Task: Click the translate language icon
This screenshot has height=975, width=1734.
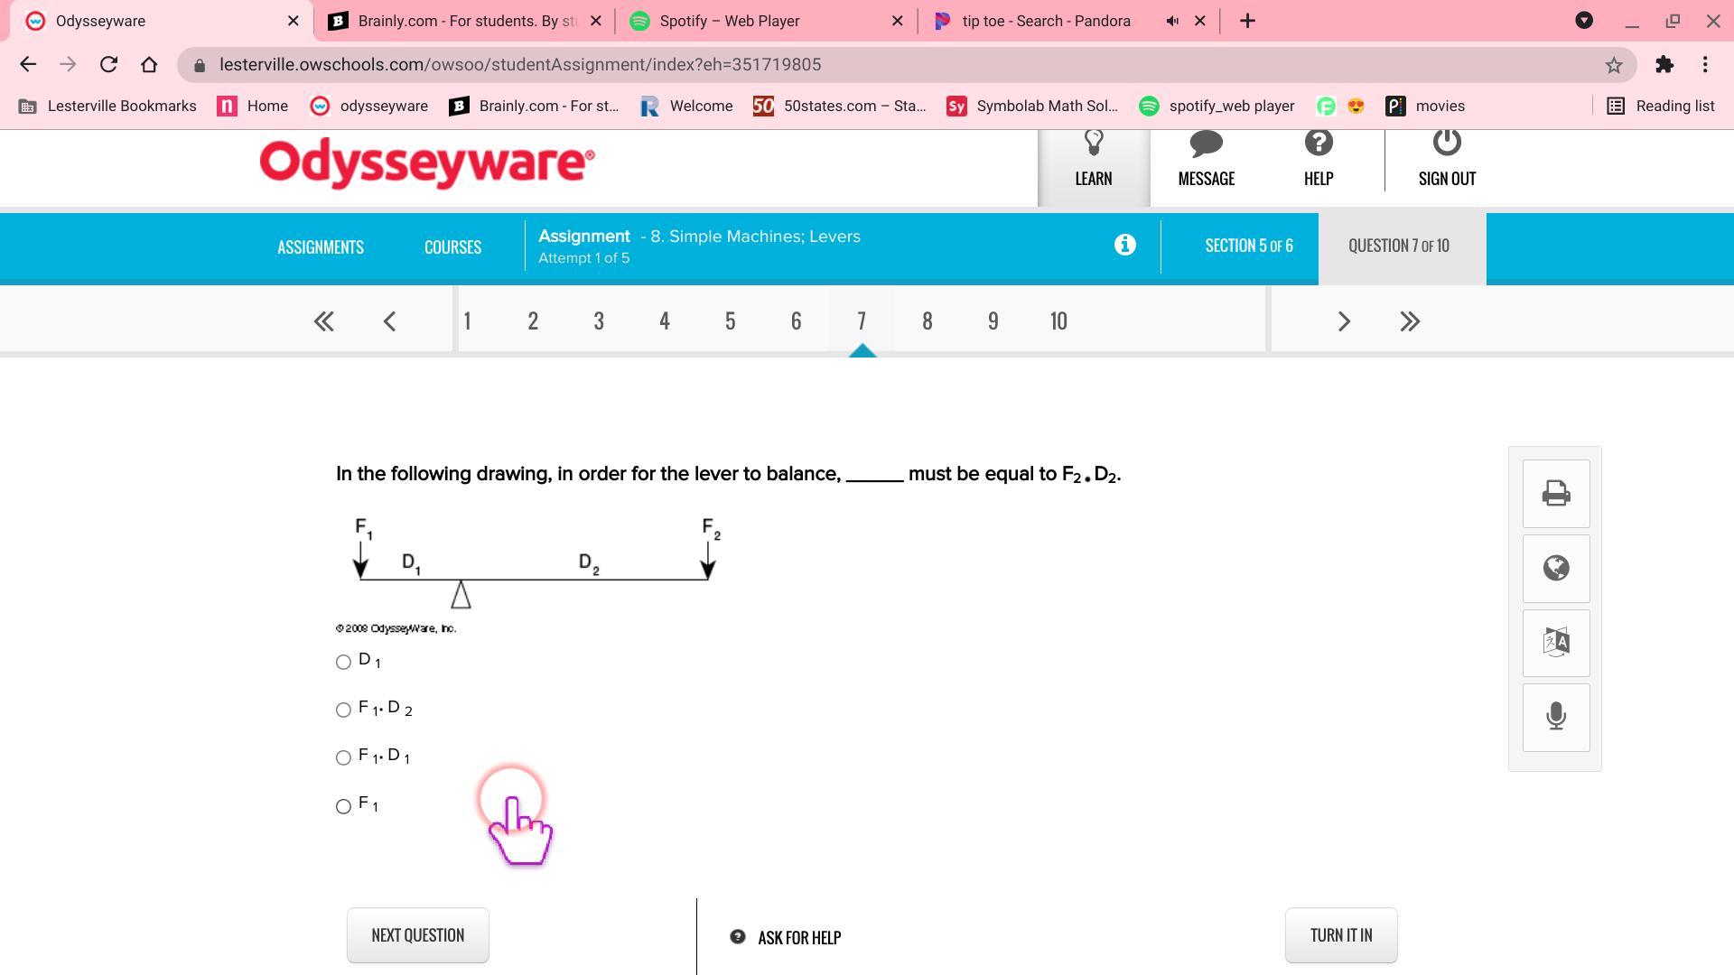Action: (1555, 643)
